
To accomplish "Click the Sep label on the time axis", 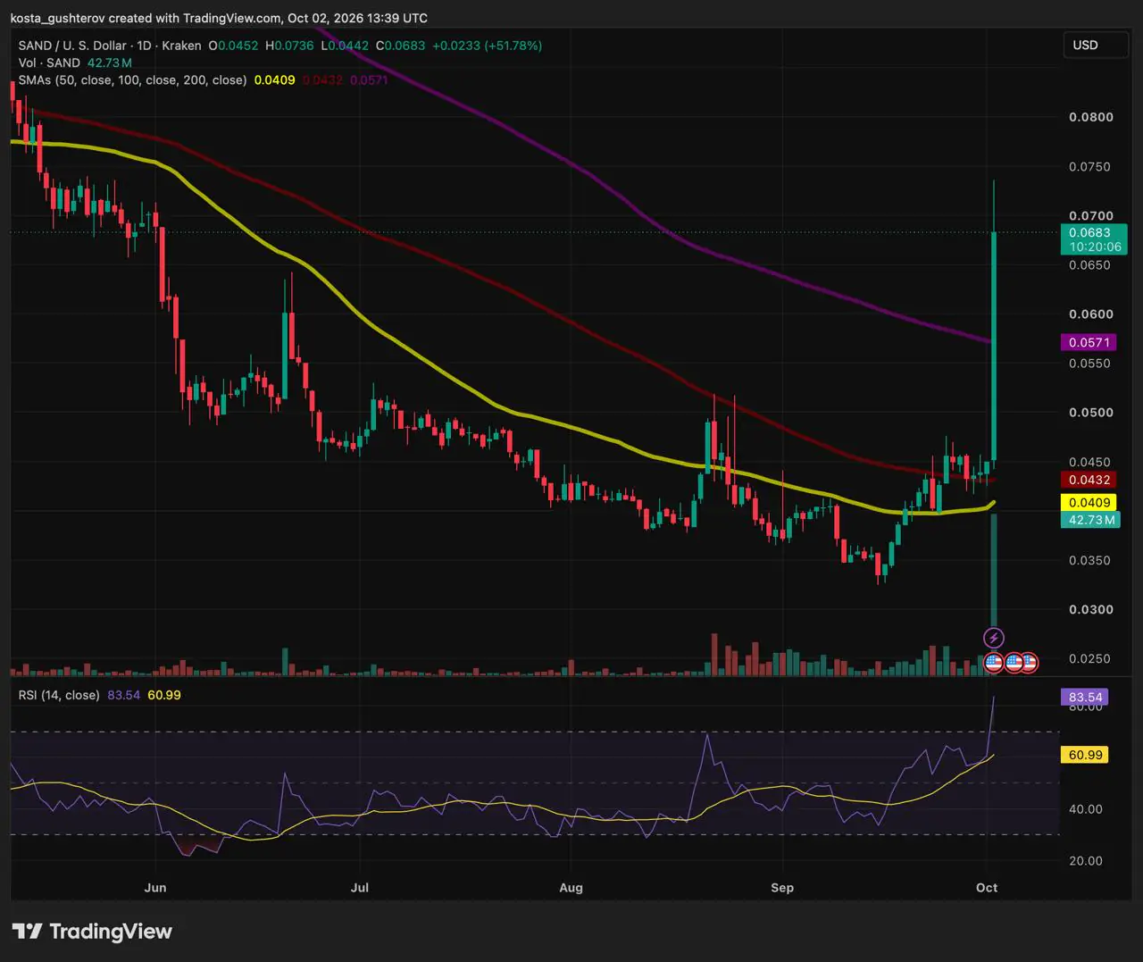I will point(782,888).
